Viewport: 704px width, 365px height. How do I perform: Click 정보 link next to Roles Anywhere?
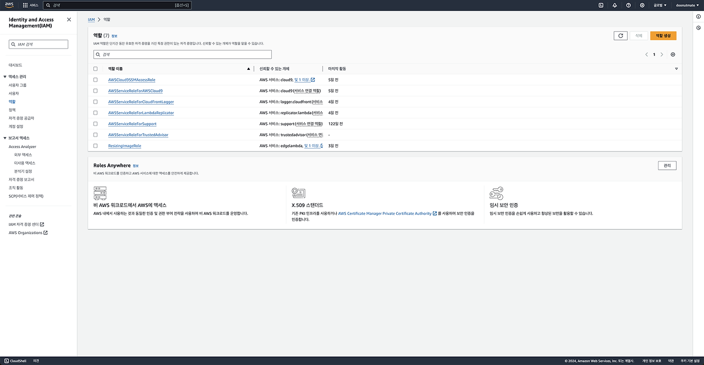click(136, 166)
